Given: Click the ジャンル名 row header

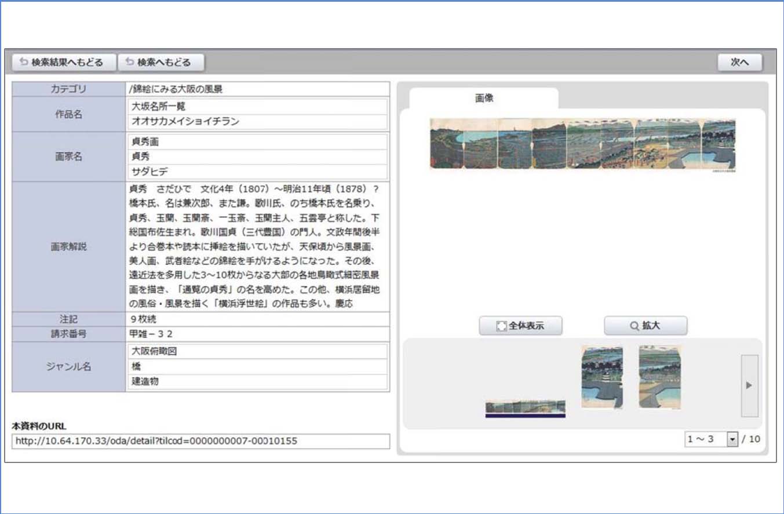Looking at the screenshot, I should 69,367.
